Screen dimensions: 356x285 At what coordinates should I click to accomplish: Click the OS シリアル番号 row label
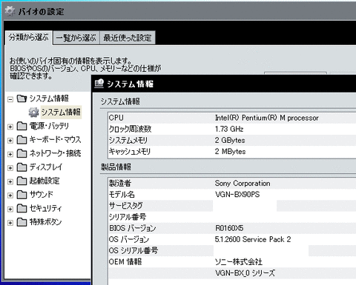point(133,250)
